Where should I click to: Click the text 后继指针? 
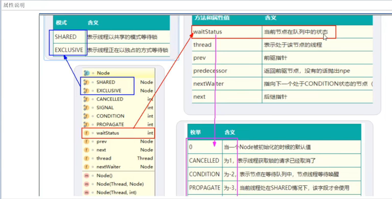pos(275,97)
